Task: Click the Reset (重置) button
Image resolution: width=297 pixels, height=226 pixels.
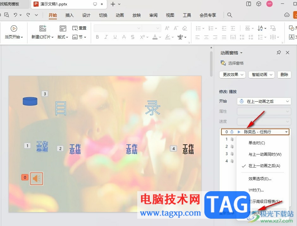Action: 79,28
